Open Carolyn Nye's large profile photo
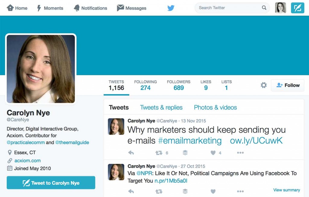The height and width of the screenshot is (197, 309). coord(41,69)
